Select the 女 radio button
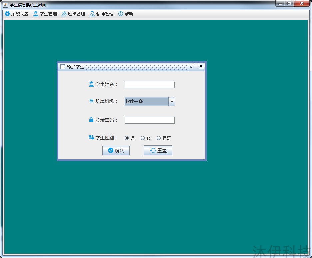The width and height of the screenshot is (312, 258). (145, 138)
